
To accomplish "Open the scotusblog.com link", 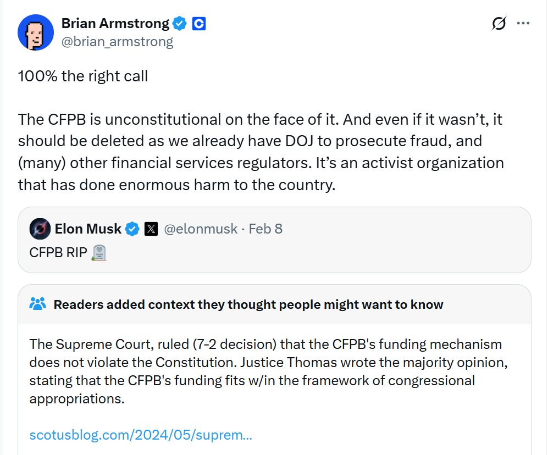I will point(141,435).
